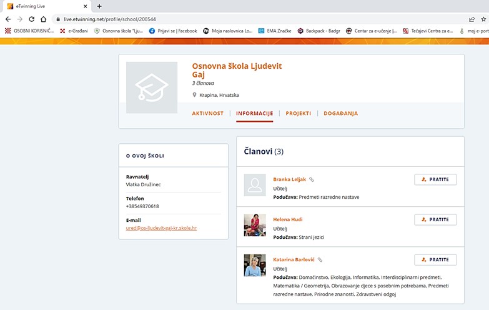Switch to the AKTIVNOST tab
The height and width of the screenshot is (310, 489).
[x=208, y=113]
